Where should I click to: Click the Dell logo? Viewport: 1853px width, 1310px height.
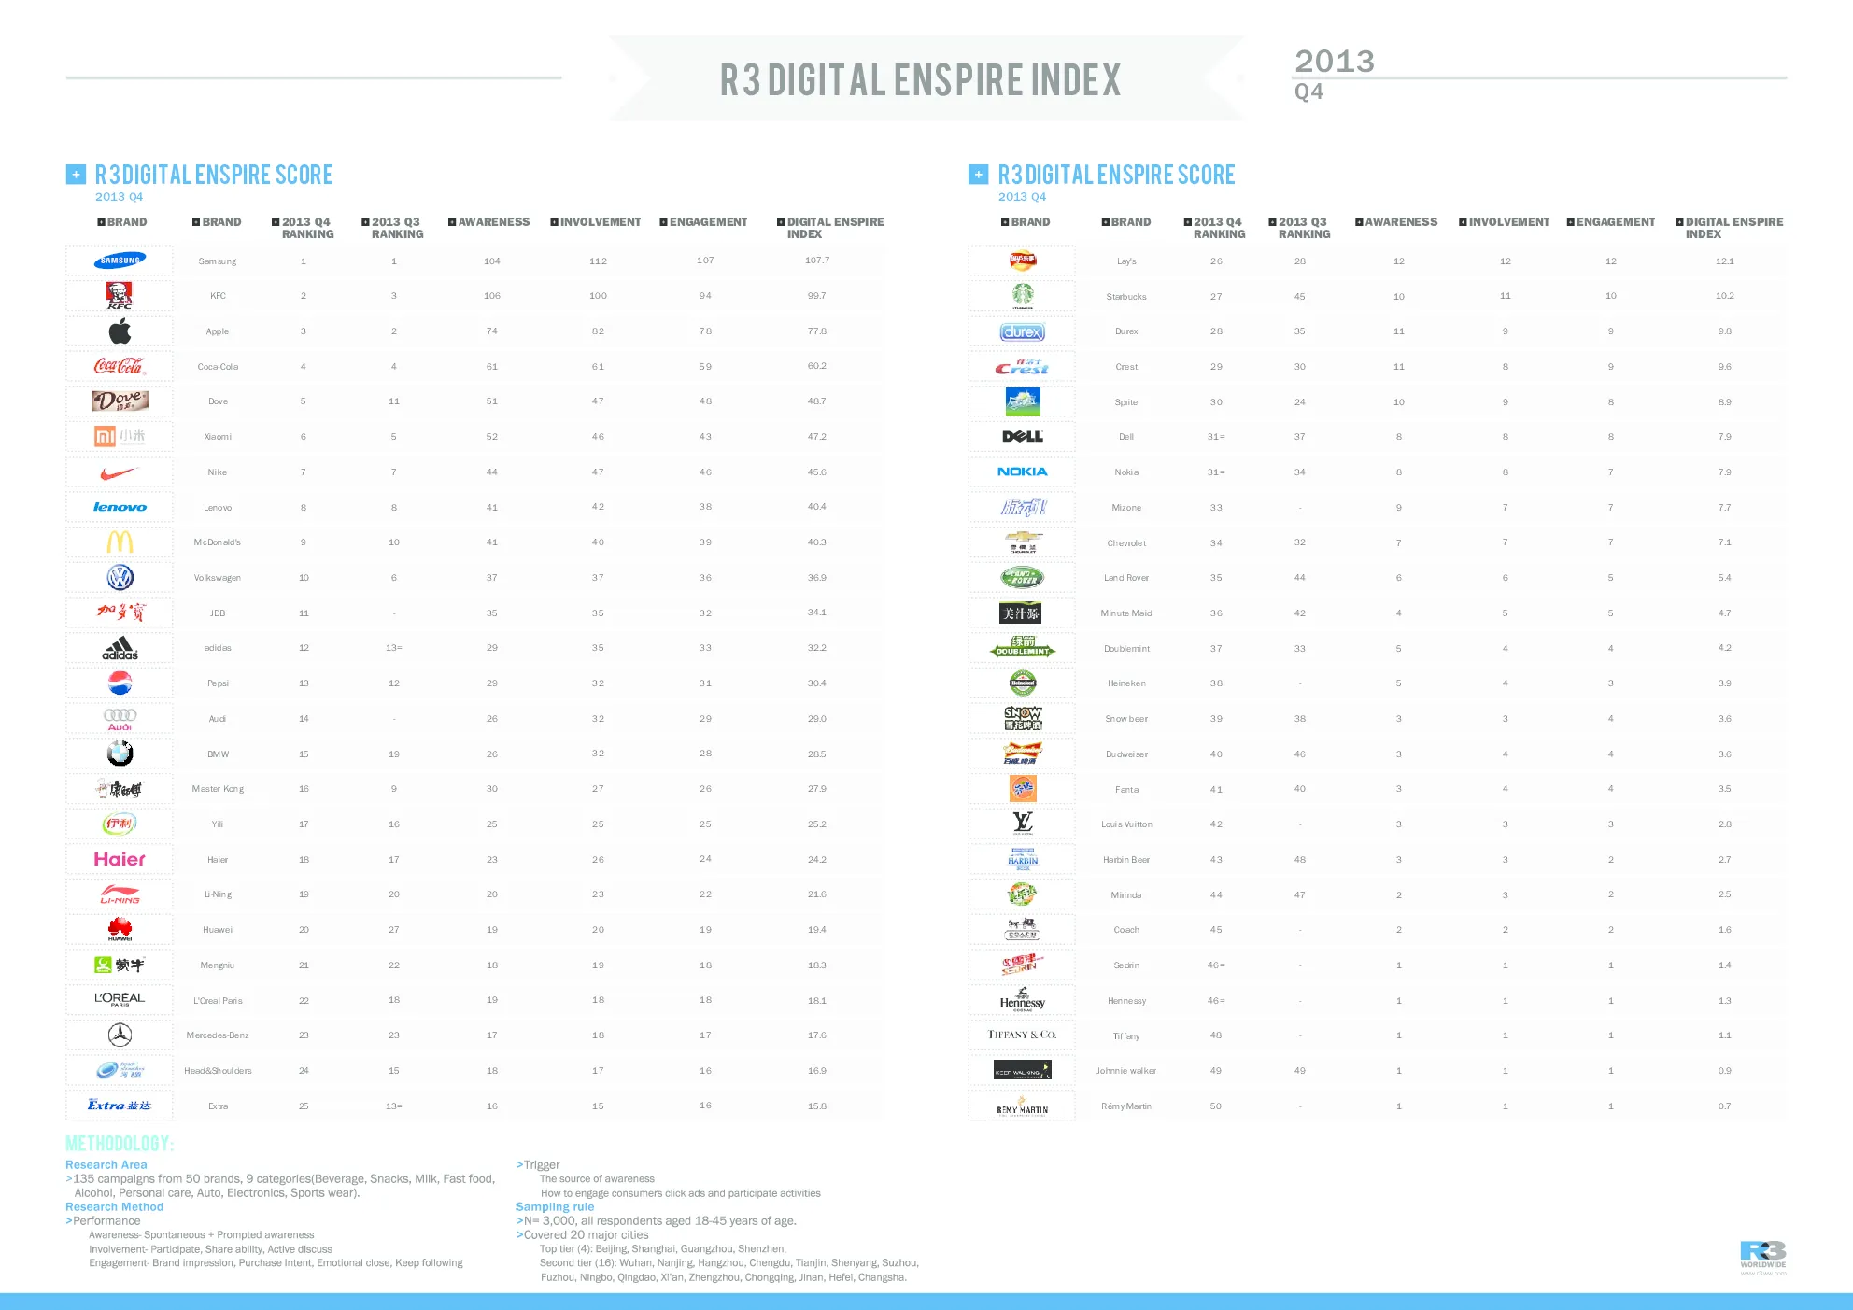[1023, 436]
